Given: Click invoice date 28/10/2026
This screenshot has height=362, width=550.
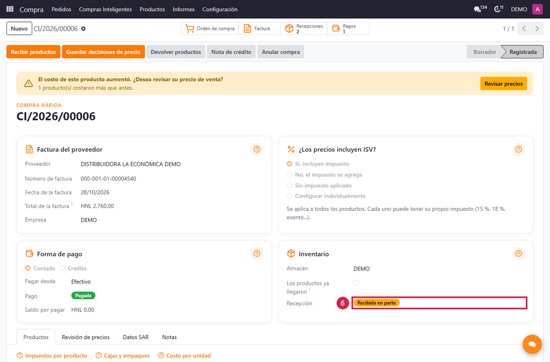Looking at the screenshot, I should [x=95, y=193].
